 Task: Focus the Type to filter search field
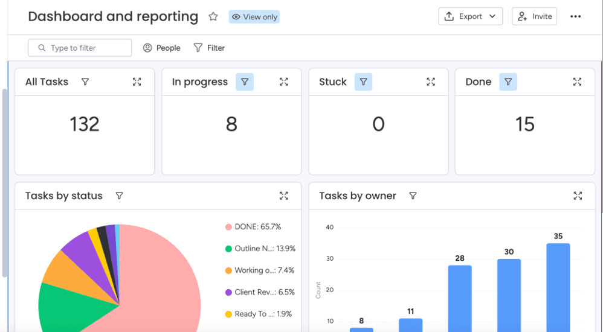pos(80,48)
